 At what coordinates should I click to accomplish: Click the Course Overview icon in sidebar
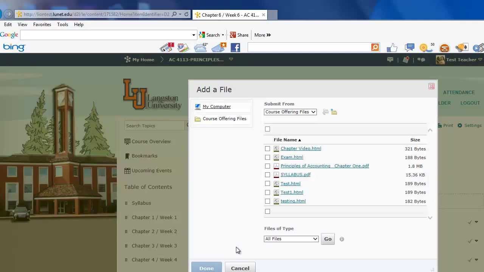[127, 142]
